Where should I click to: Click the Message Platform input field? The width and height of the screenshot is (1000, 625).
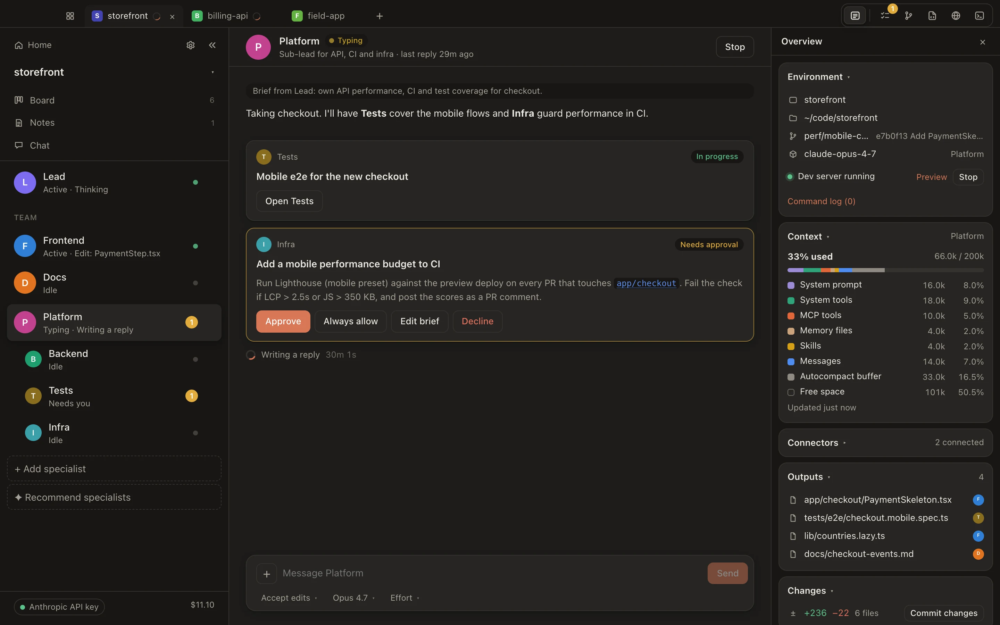pos(492,573)
